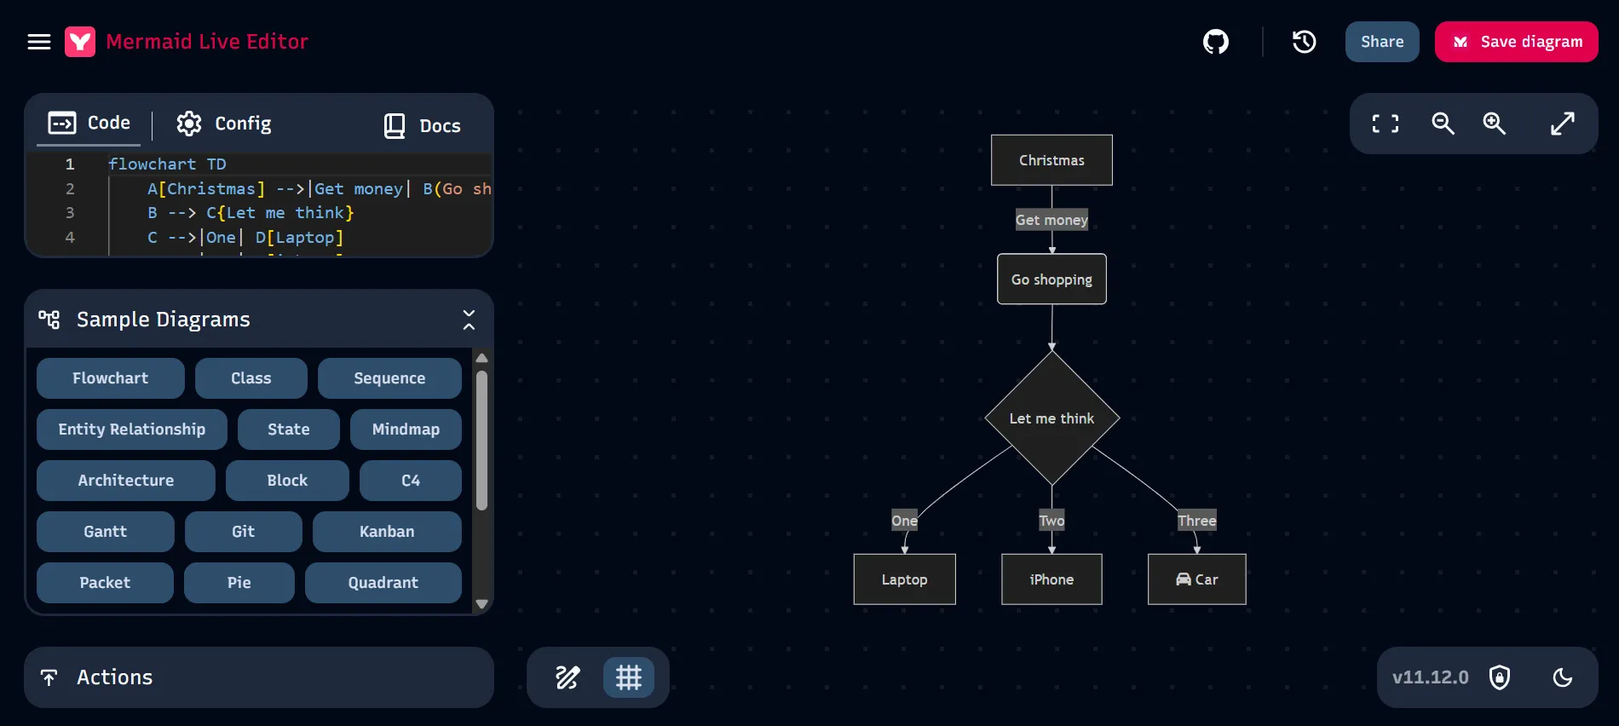Screen dimensions: 1619x726
Task: Load the C4 sample diagram
Action: coord(411,481)
